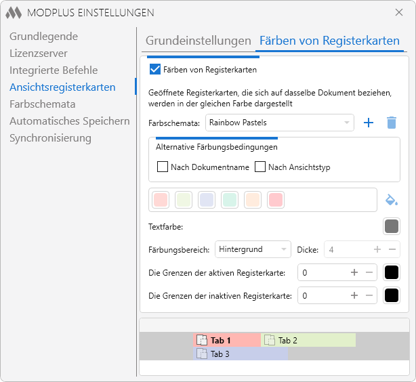Click the Textfarbe label
The width and height of the screenshot is (416, 382).
pyautogui.click(x=165, y=227)
